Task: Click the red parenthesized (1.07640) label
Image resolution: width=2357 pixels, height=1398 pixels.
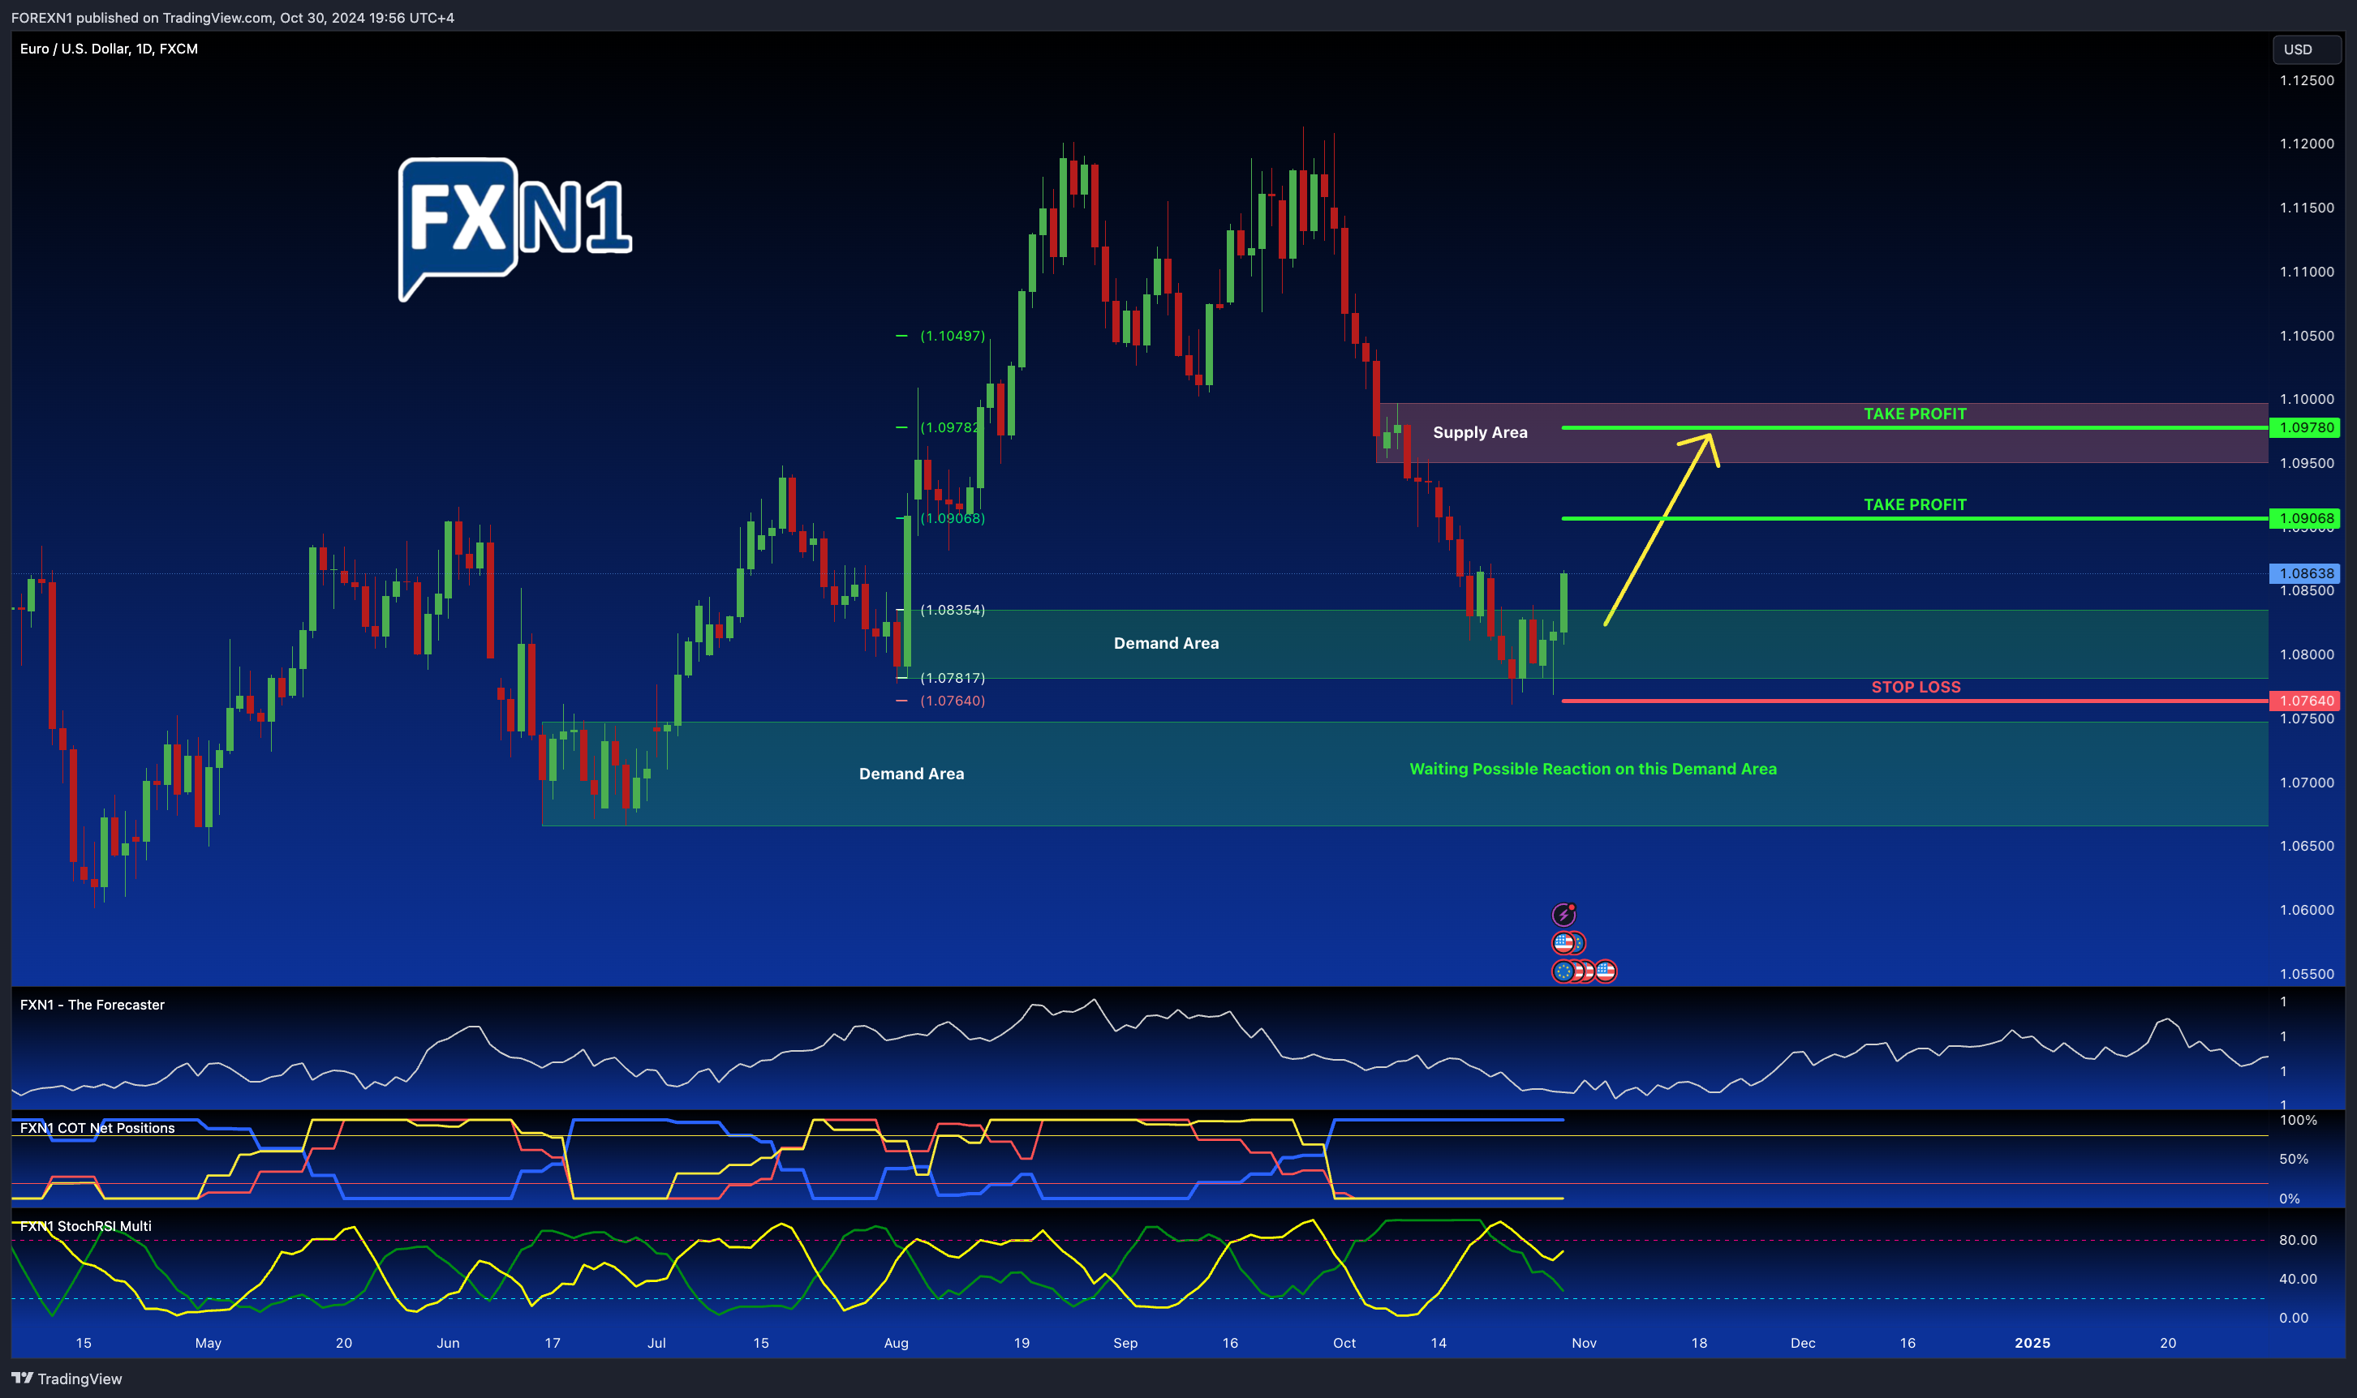Action: (x=953, y=700)
